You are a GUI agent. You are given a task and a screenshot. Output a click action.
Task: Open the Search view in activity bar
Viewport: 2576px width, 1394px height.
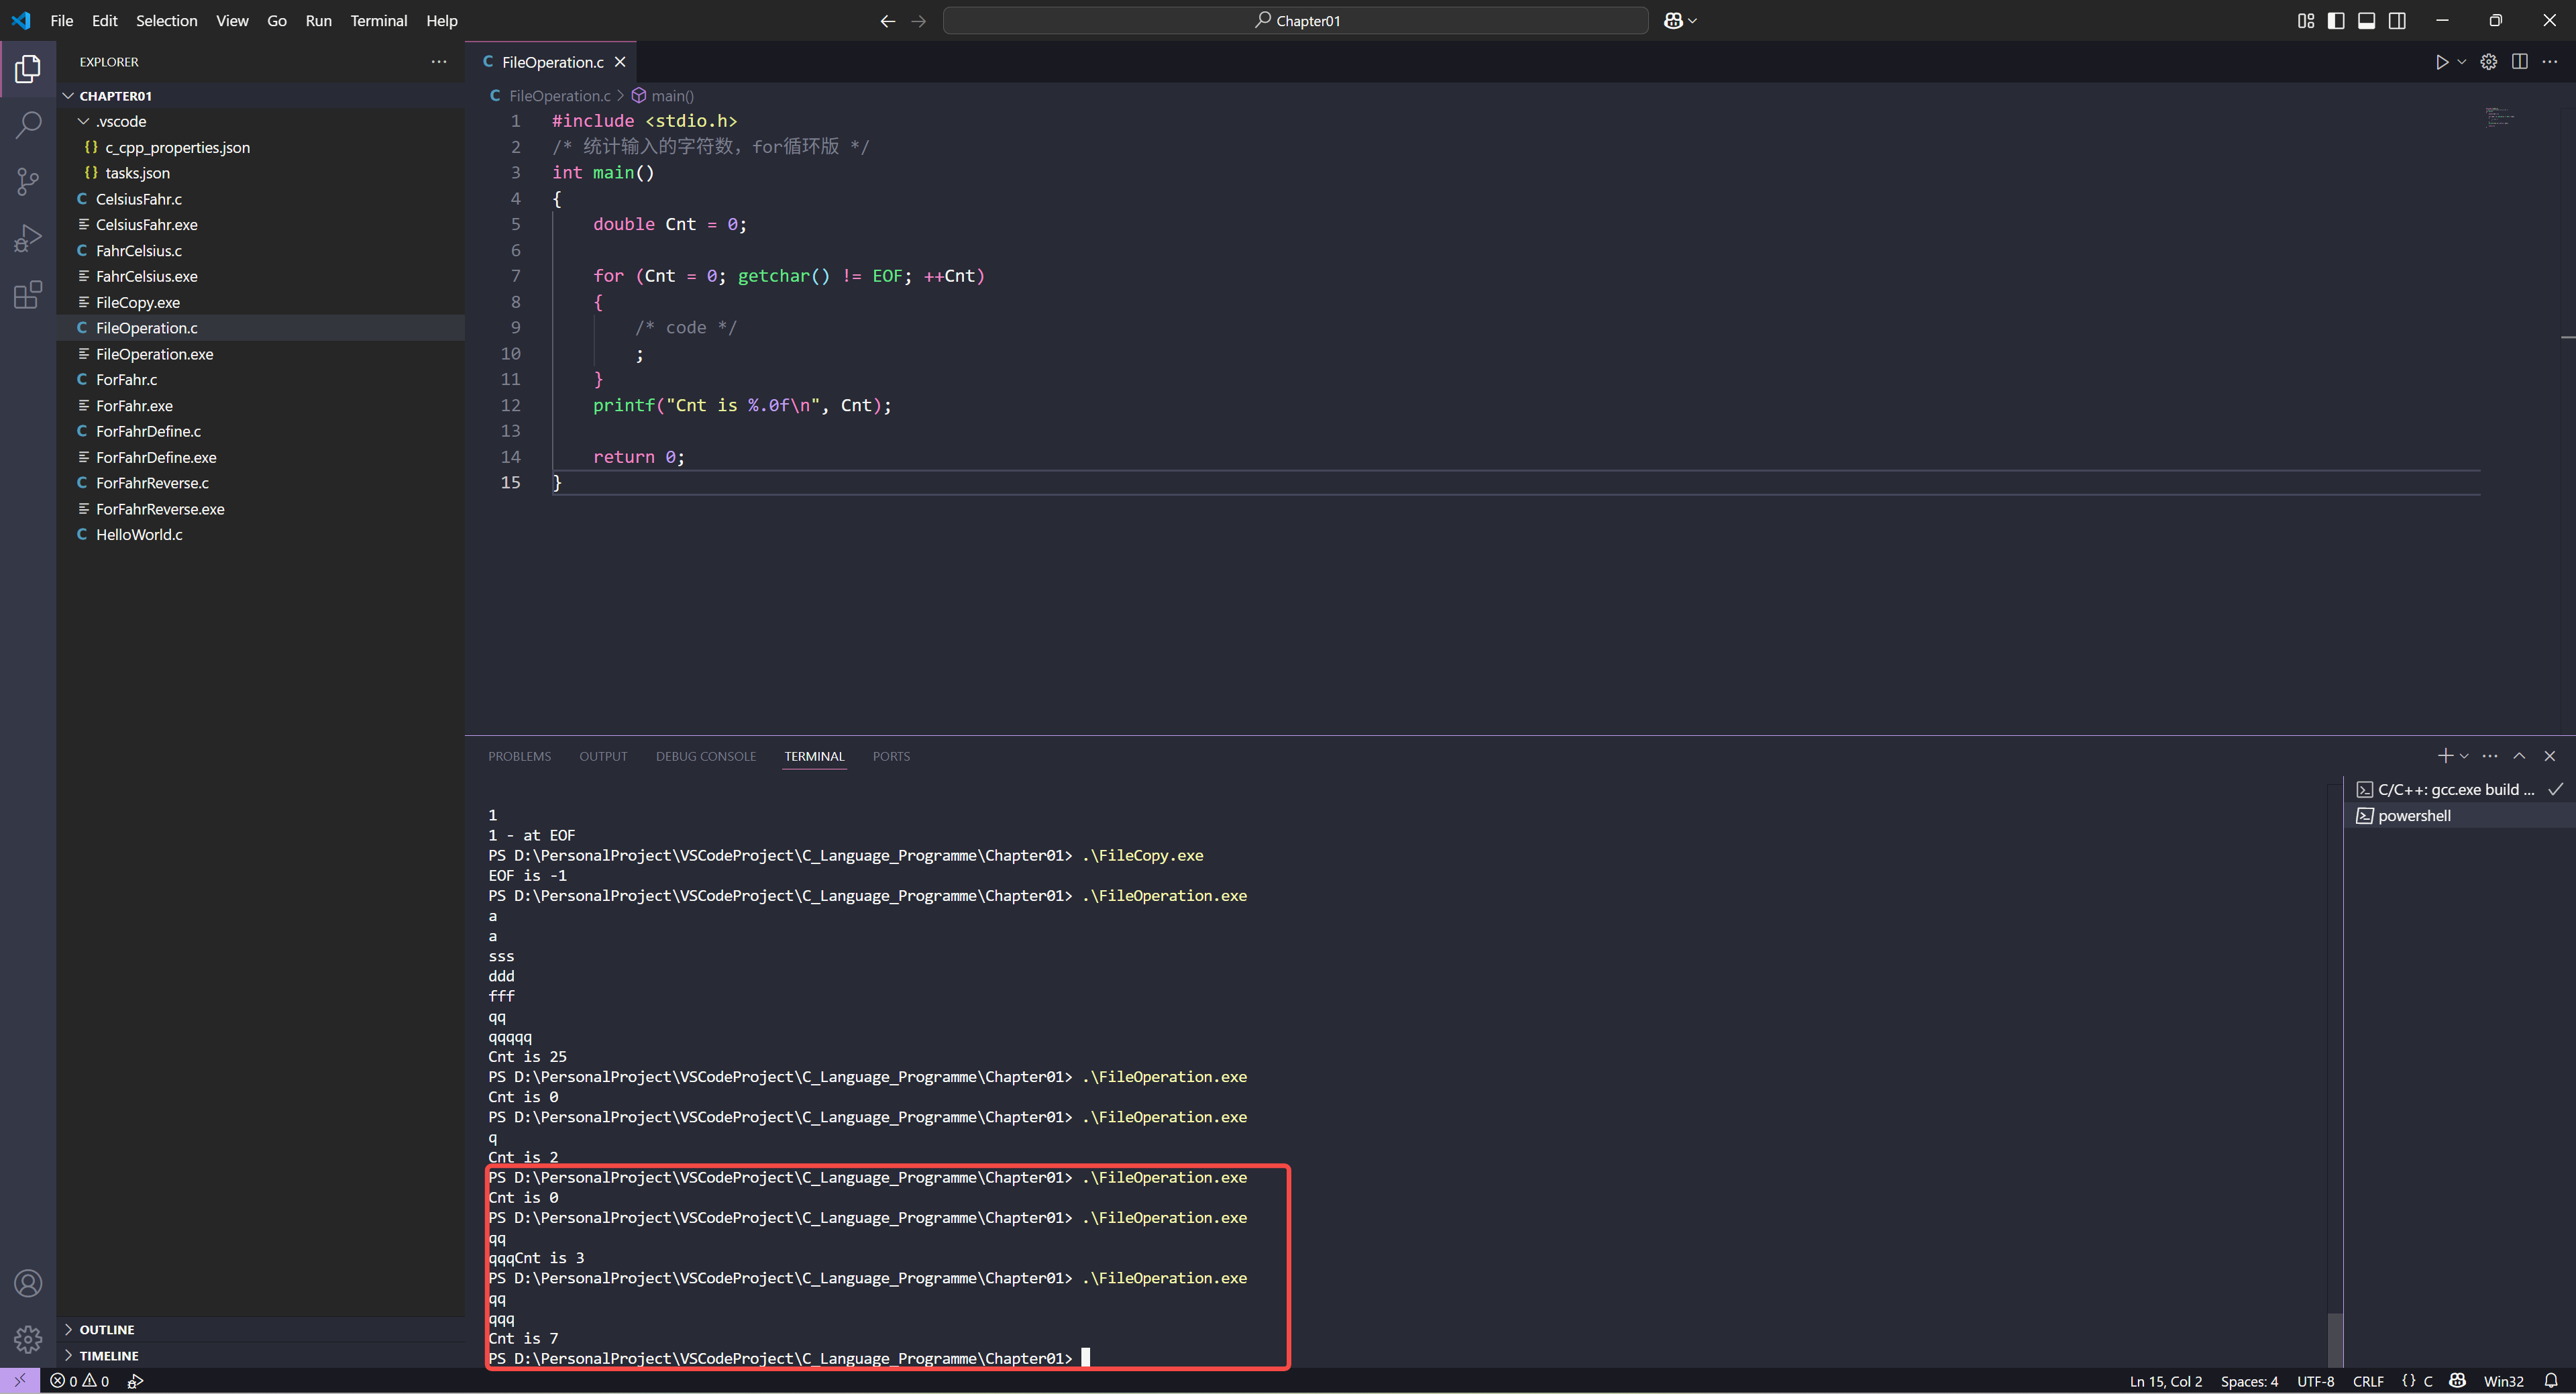pyautogui.click(x=28, y=125)
